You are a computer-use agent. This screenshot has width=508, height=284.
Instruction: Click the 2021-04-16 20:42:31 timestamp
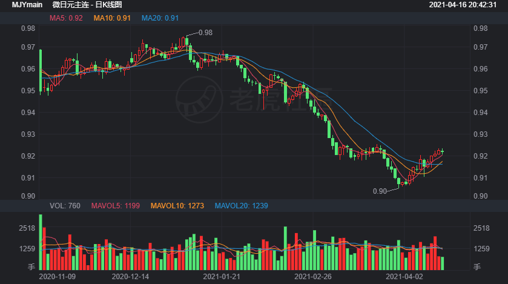click(463, 5)
